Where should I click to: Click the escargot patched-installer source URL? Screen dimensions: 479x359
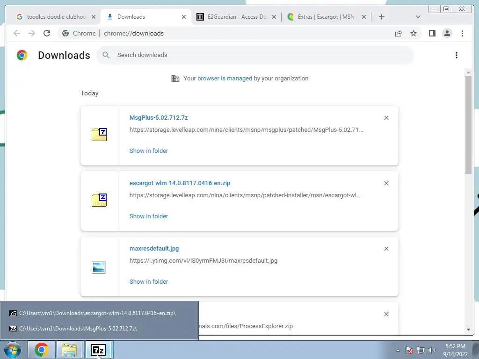[x=245, y=195]
